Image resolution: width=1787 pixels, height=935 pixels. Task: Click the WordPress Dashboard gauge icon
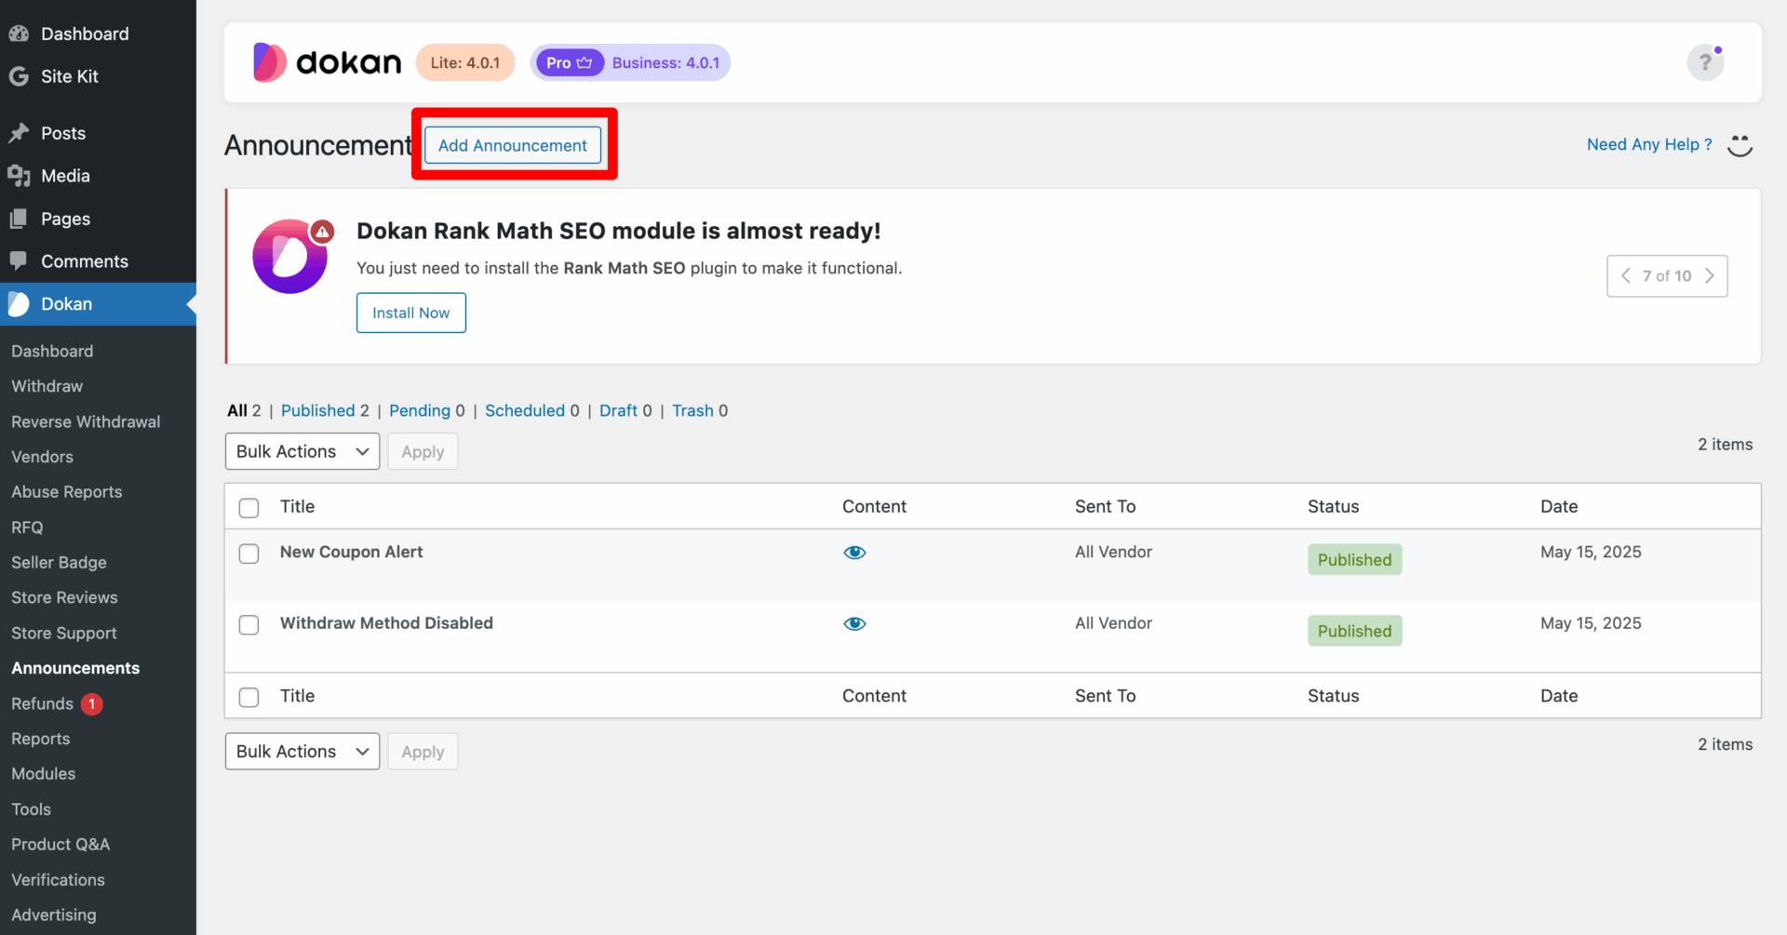(x=19, y=33)
